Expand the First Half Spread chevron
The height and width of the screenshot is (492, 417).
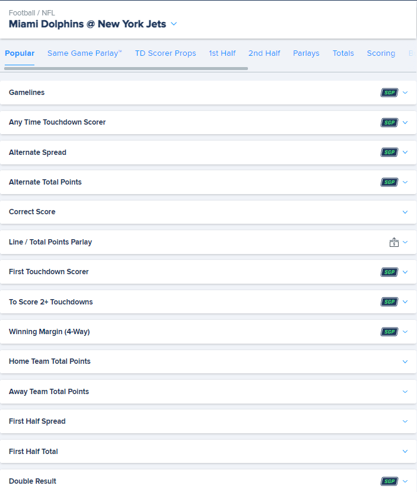(405, 421)
